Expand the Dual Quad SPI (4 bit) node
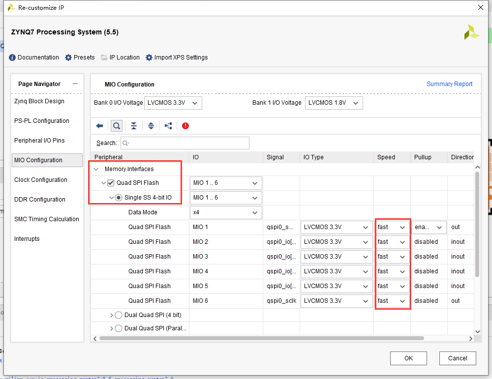This screenshot has width=492, height=379. click(111, 315)
